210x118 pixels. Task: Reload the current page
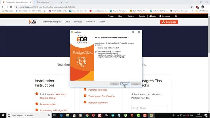[11, 7]
